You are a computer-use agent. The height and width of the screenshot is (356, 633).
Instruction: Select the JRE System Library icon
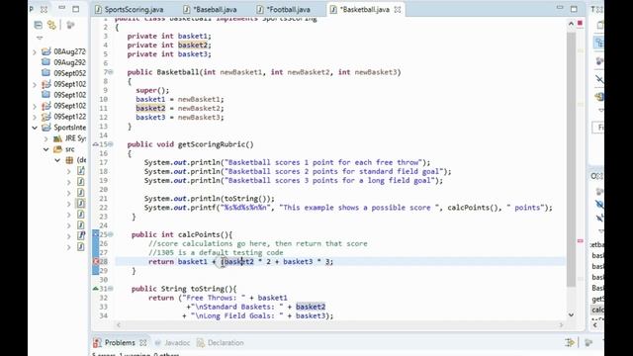coord(57,138)
